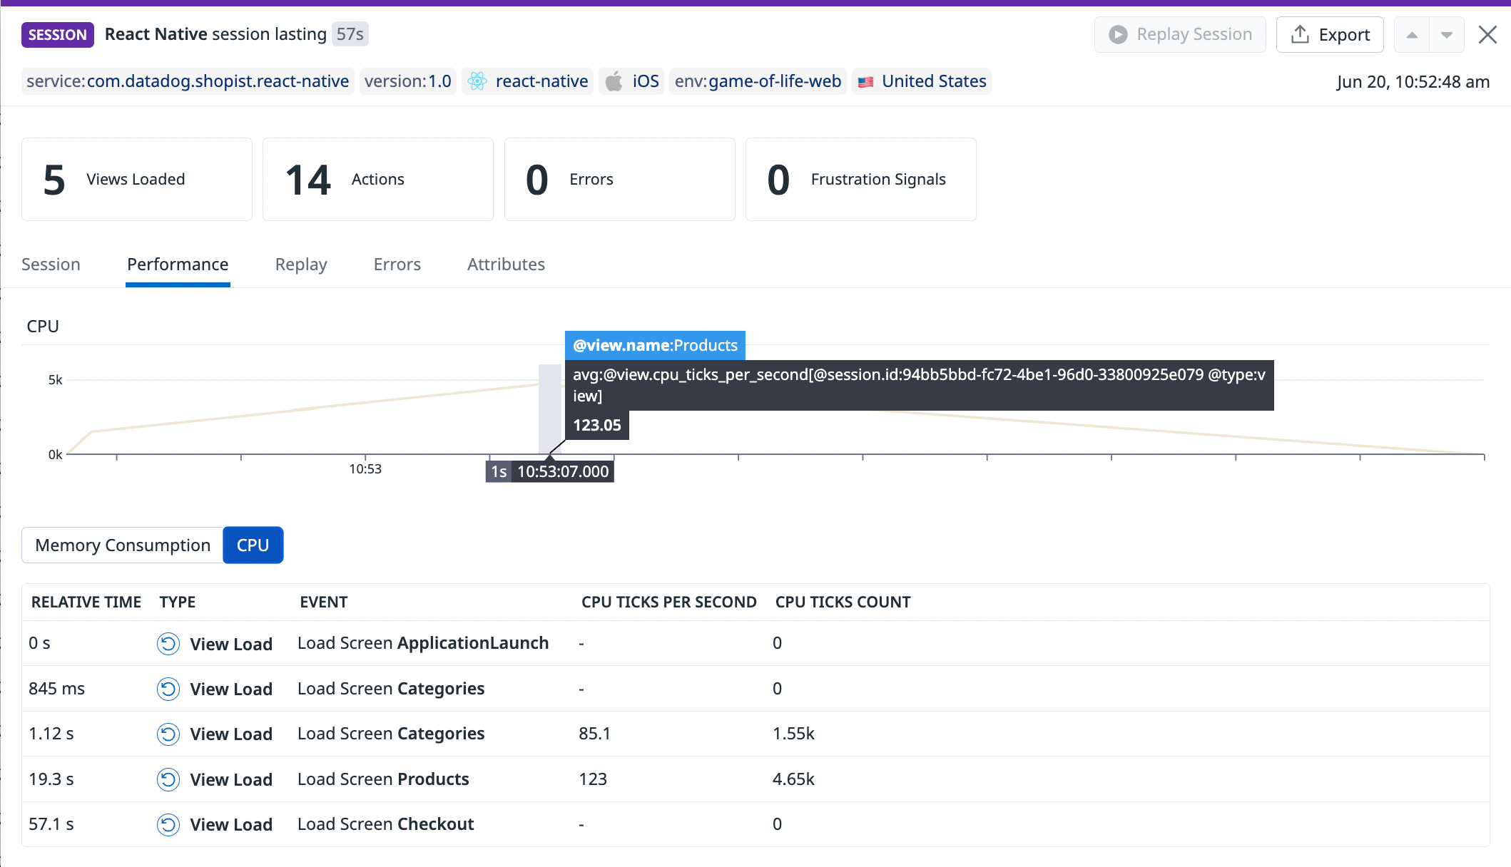Click the React logo in react-native tag
The image size is (1511, 867).
[477, 81]
